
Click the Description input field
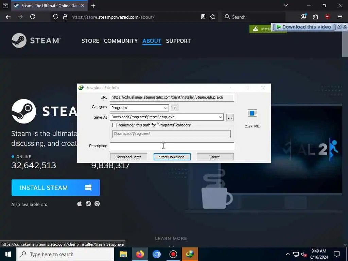(x=172, y=146)
